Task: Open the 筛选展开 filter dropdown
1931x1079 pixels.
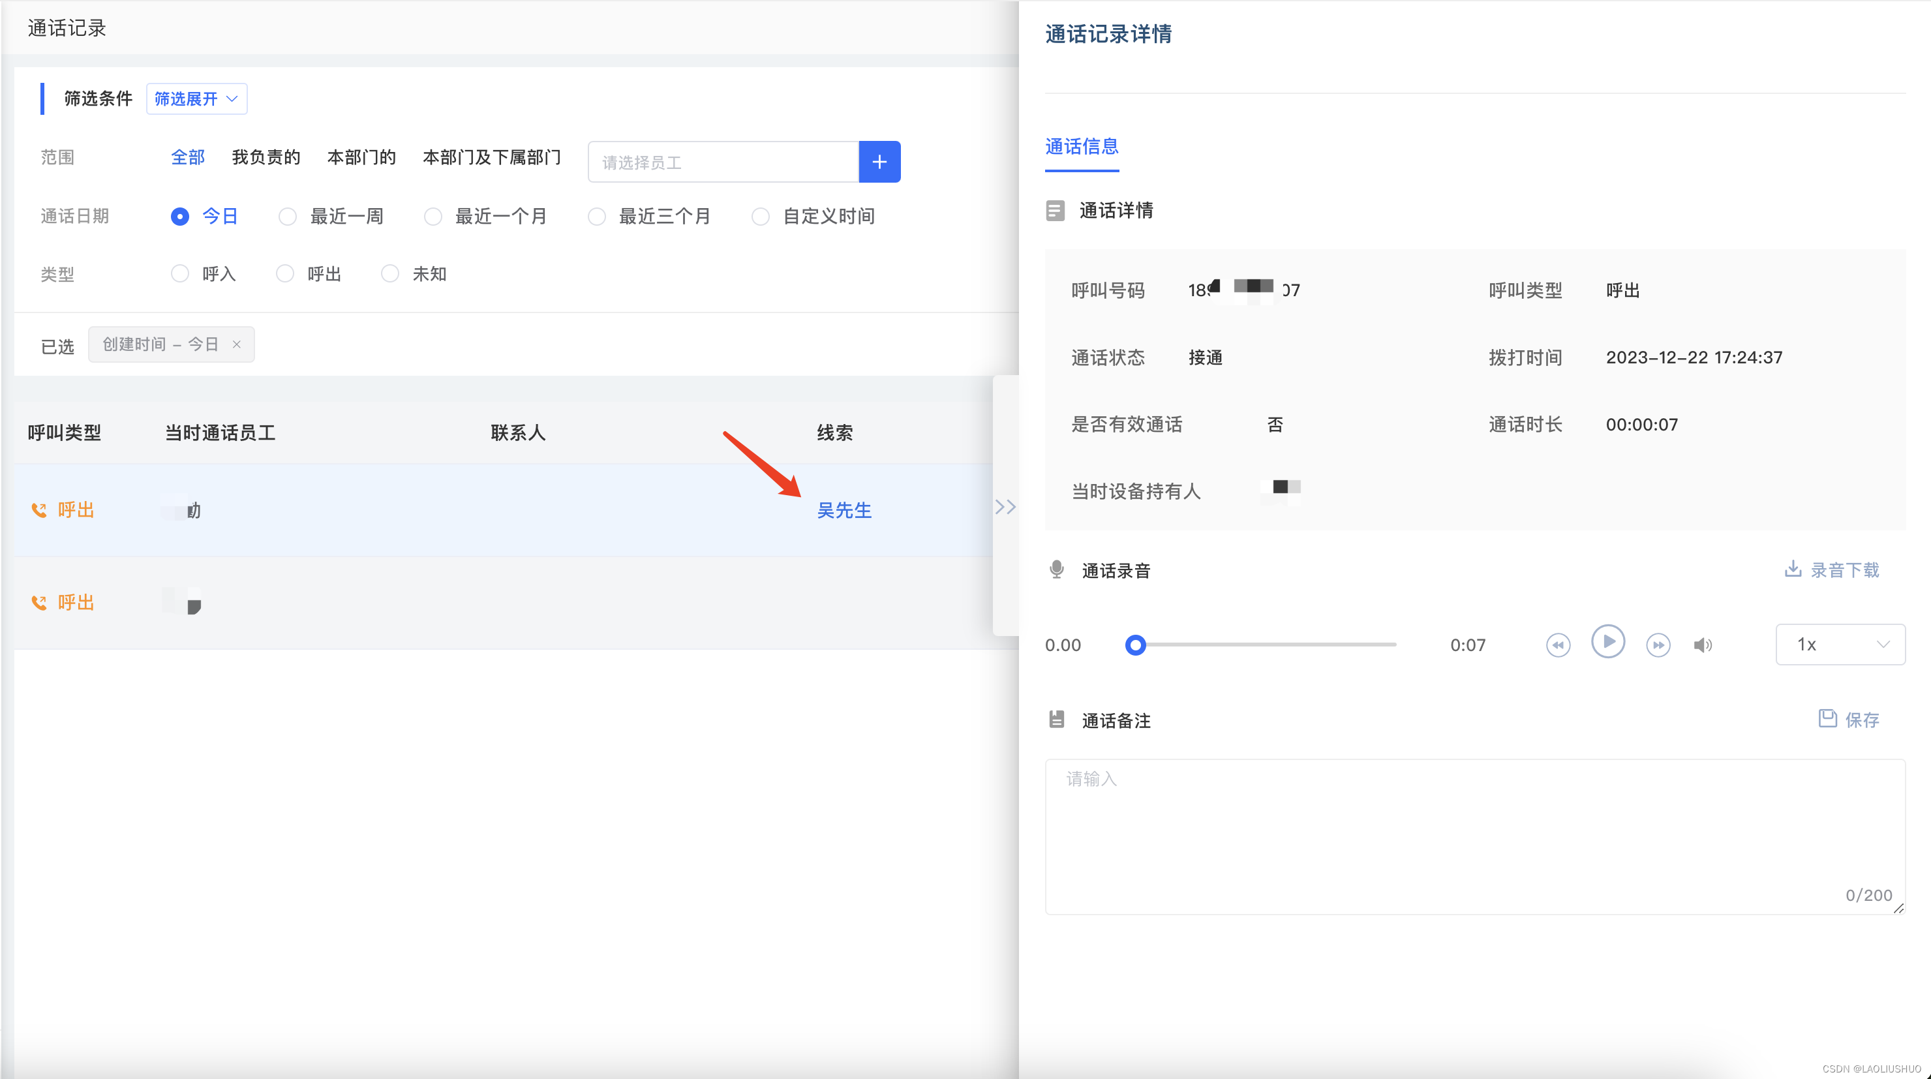Action: coord(196,99)
